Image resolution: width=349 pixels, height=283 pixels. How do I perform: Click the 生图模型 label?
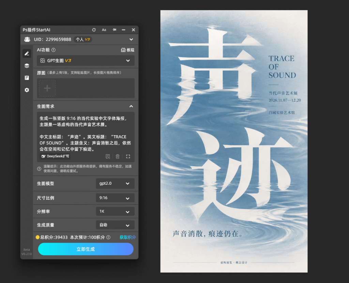46,184
